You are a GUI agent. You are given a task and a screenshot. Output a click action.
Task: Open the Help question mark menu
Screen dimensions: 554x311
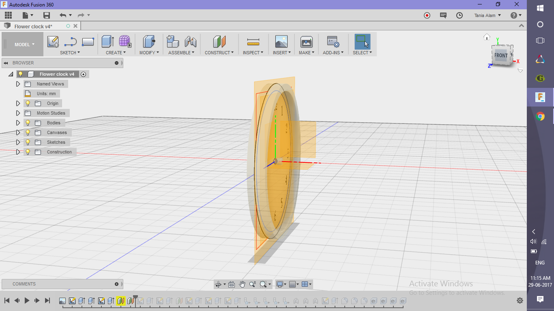click(x=516, y=15)
